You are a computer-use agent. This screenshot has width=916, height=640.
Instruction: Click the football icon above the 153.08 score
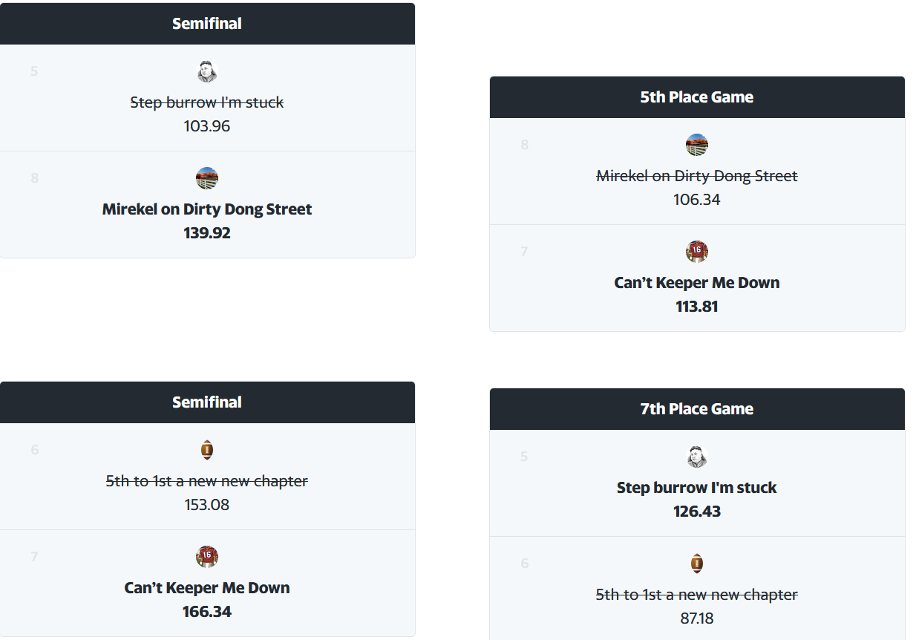[207, 450]
